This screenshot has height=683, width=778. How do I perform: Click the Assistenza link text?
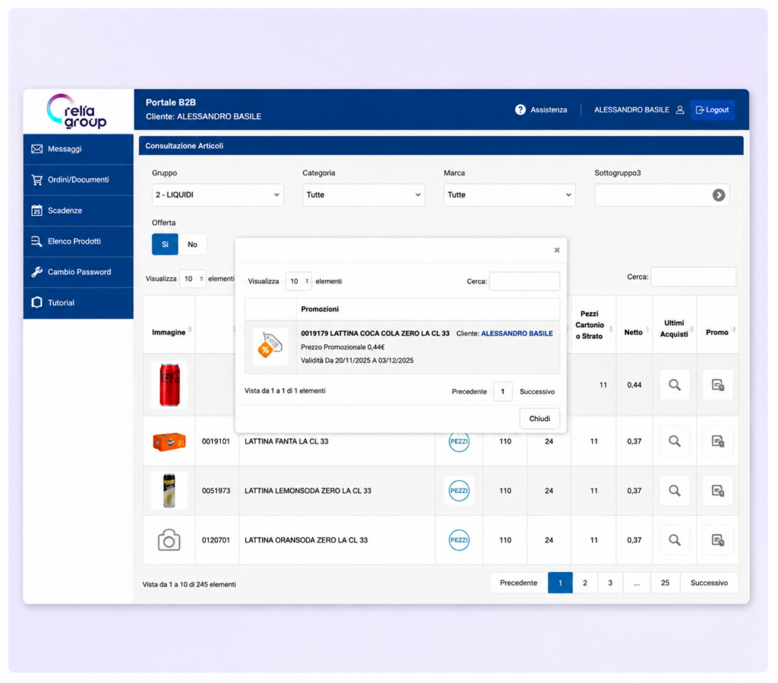coord(549,109)
